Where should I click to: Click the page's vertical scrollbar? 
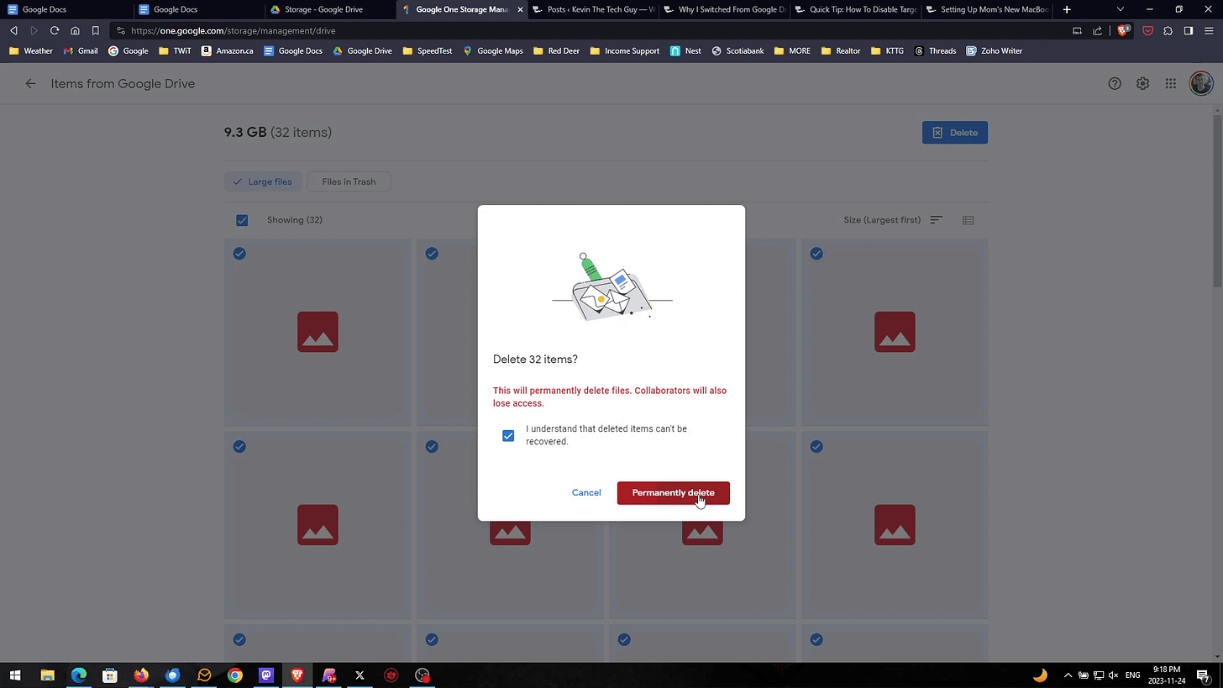coord(1217,202)
